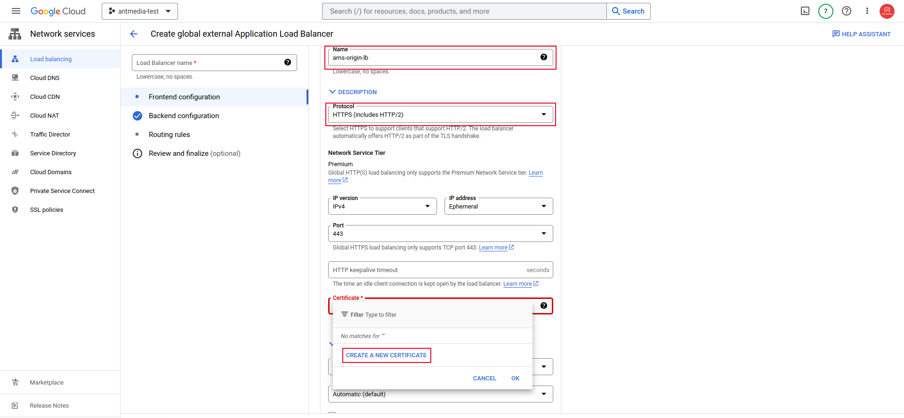Viewport: 904px width, 418px height.
Task: Expand the DESCRIPTION section
Action: (353, 92)
